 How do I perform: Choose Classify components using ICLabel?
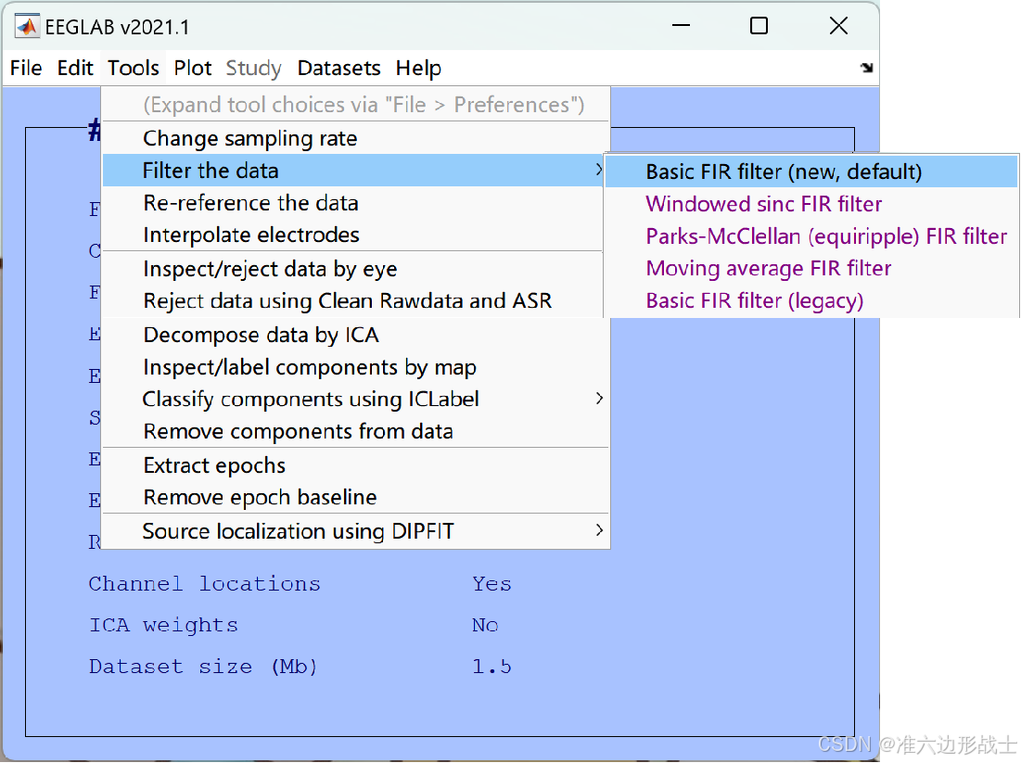pyautogui.click(x=355, y=399)
